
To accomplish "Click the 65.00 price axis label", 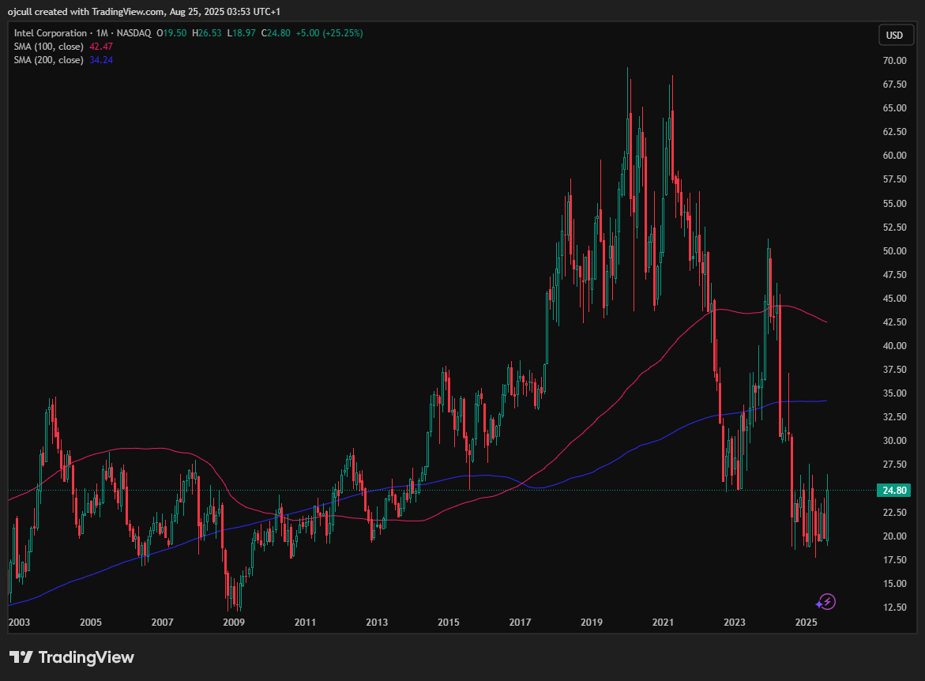I will pos(894,108).
